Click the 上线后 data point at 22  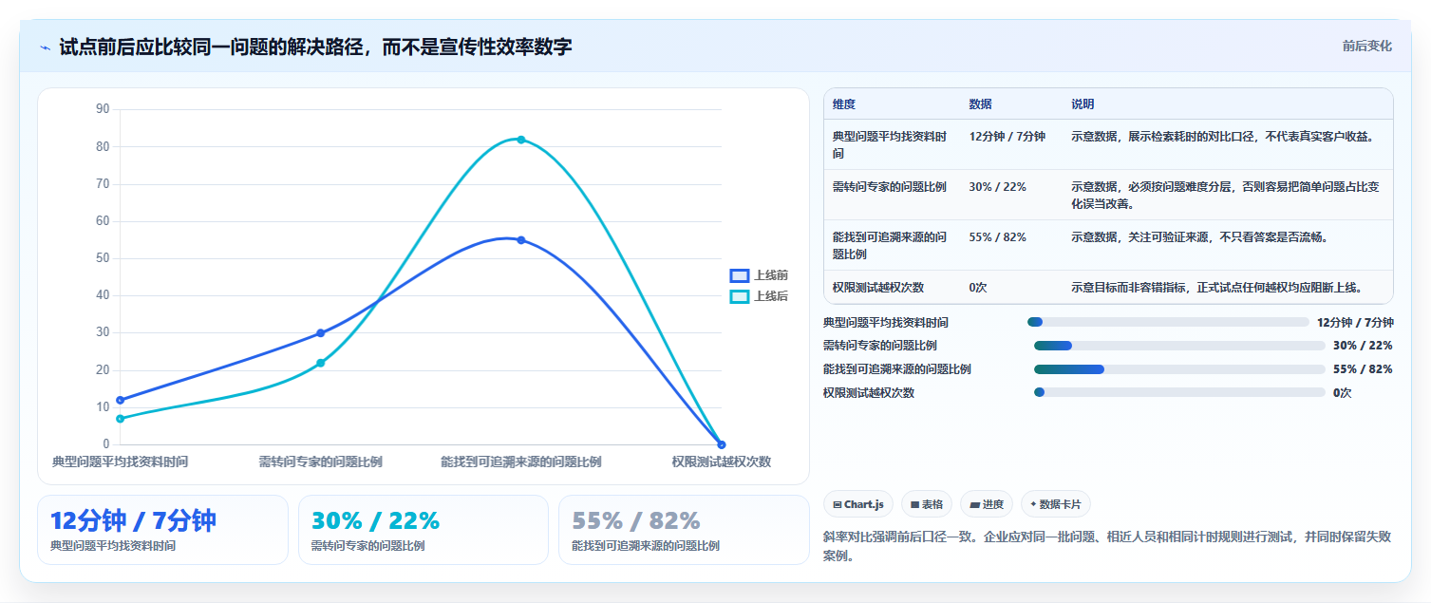(x=321, y=363)
